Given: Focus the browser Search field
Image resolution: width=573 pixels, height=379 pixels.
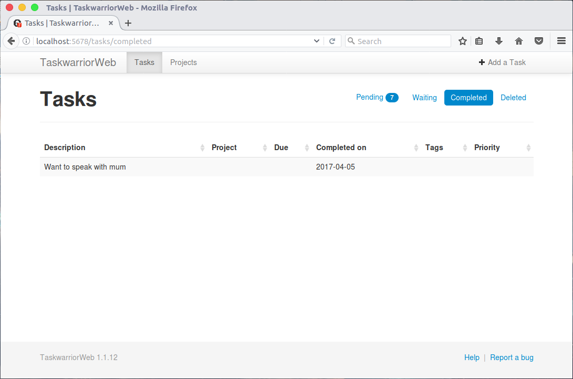Looking at the screenshot, I should 398,41.
